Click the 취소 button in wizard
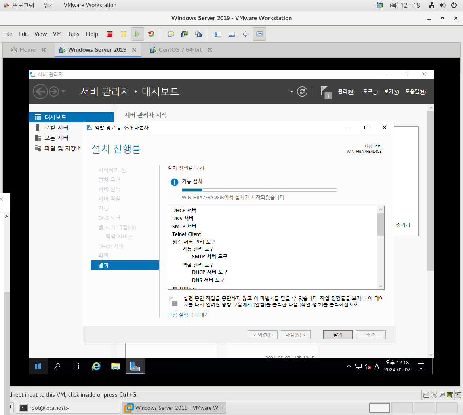This screenshot has width=463, height=415. coord(371,335)
